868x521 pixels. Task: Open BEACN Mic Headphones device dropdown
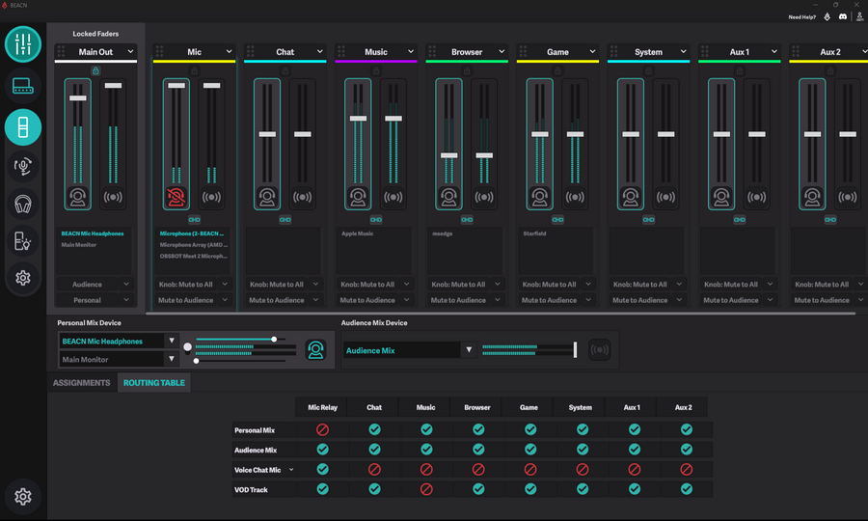(172, 341)
